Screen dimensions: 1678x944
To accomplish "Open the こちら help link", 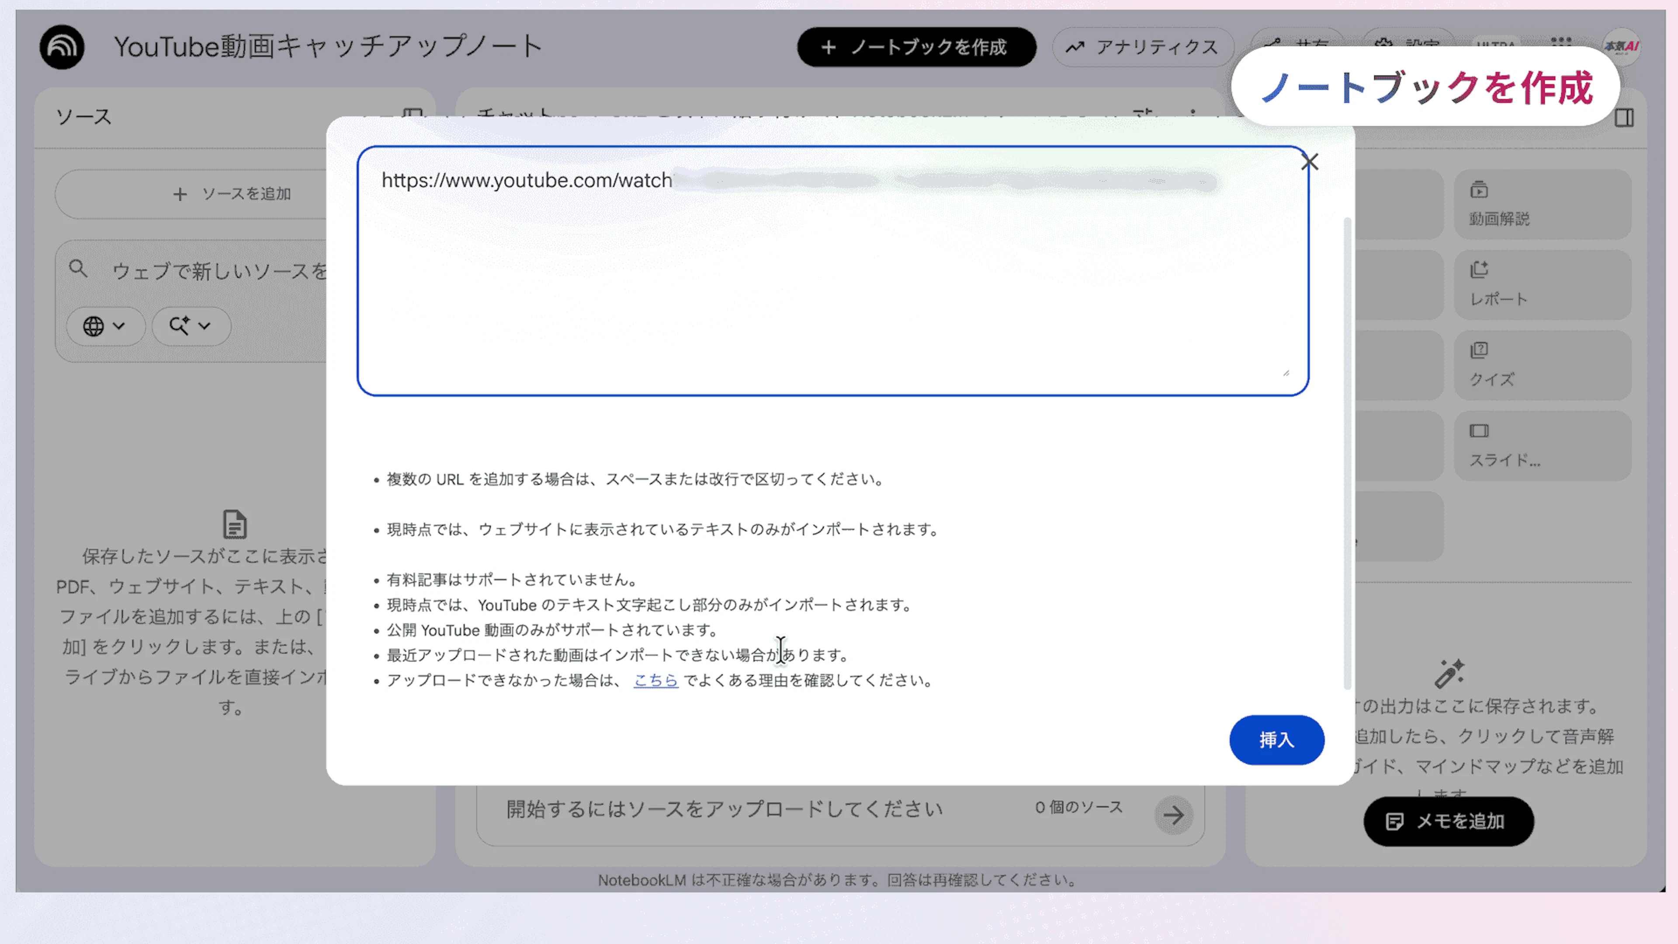I will [x=655, y=680].
